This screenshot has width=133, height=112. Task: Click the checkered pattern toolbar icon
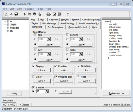(x=60, y=14)
